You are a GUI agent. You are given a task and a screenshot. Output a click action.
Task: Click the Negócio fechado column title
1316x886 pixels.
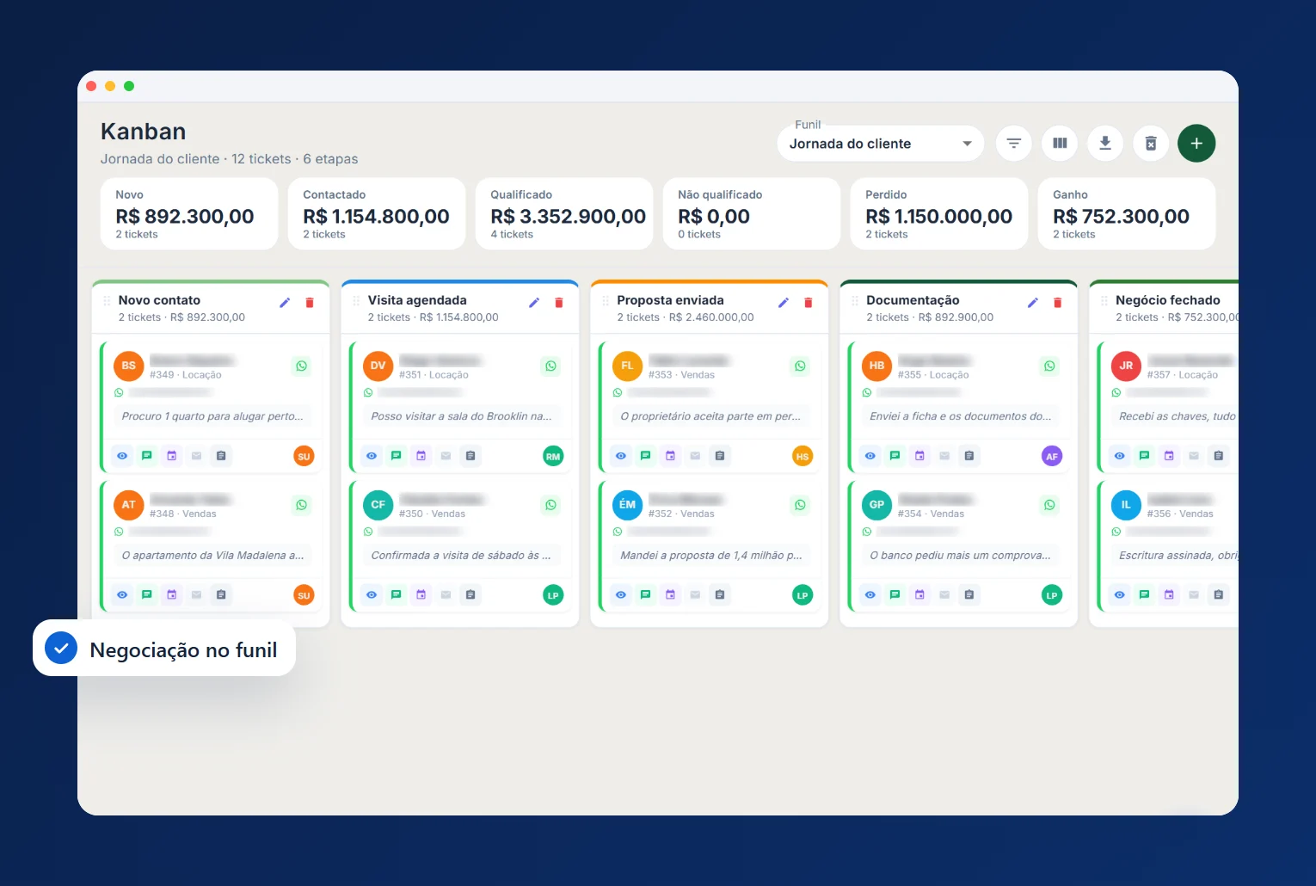coord(1168,300)
